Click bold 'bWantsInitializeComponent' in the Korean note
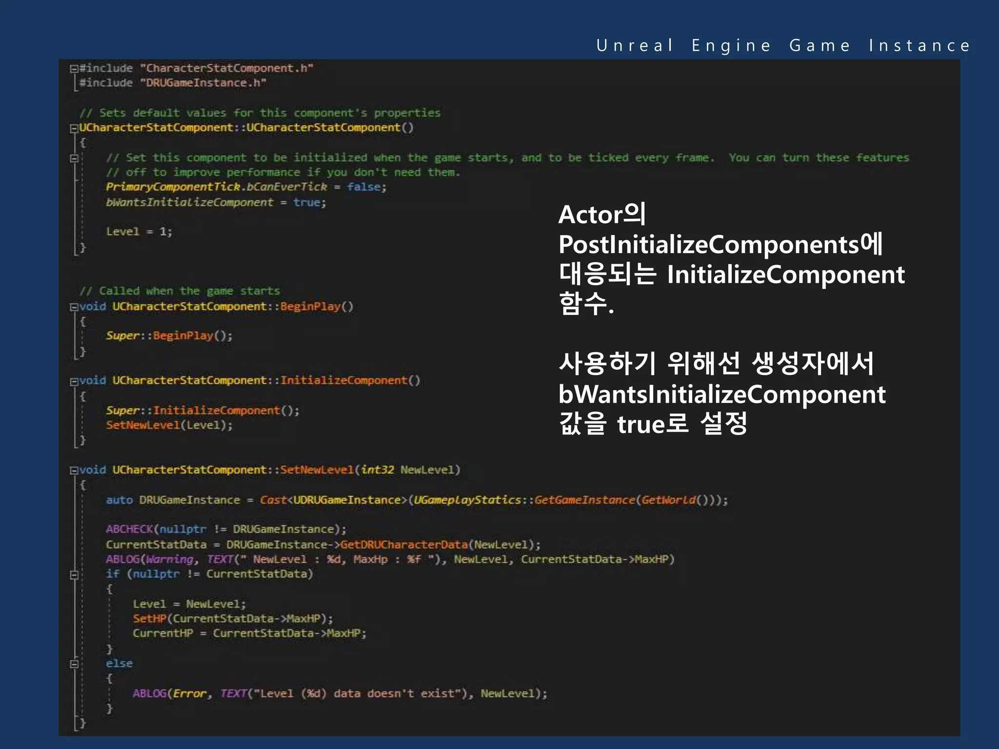The image size is (999, 749). point(722,394)
